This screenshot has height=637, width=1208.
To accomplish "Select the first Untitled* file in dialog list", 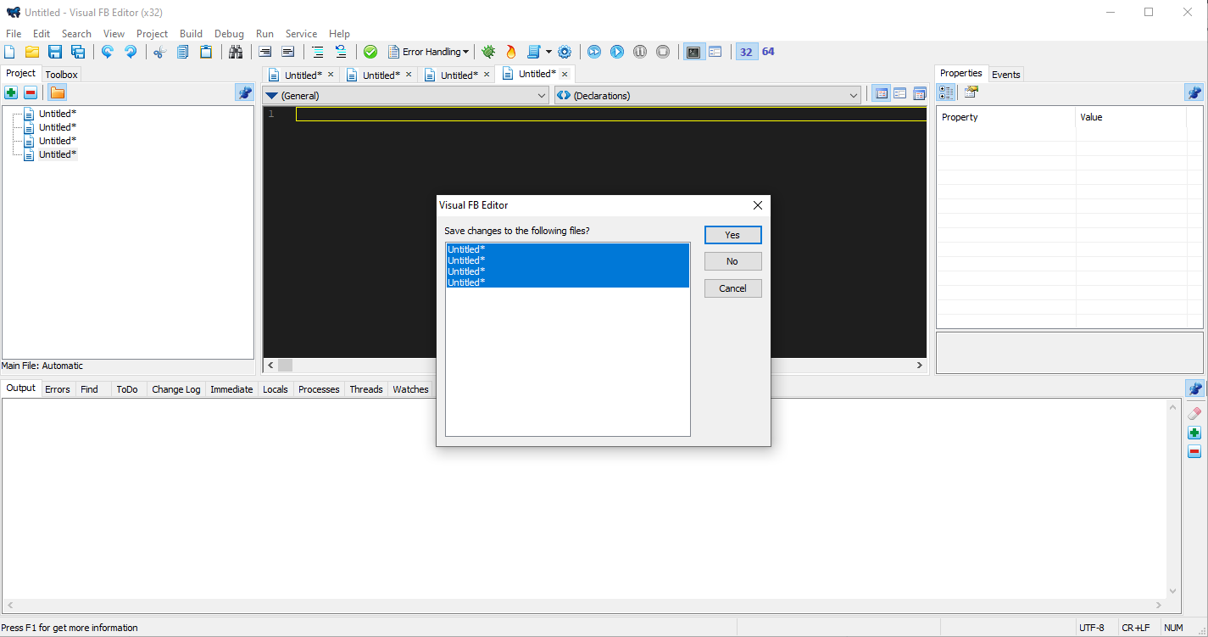I will (466, 249).
